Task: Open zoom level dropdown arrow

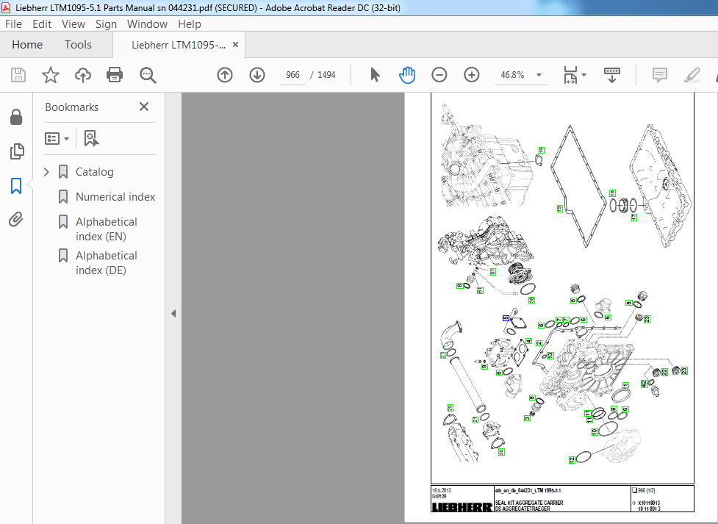Action: coord(539,75)
